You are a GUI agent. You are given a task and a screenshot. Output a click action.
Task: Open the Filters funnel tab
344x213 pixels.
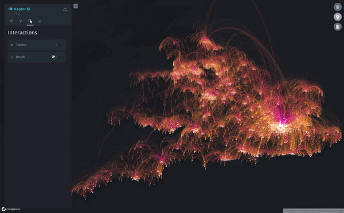coord(21,21)
